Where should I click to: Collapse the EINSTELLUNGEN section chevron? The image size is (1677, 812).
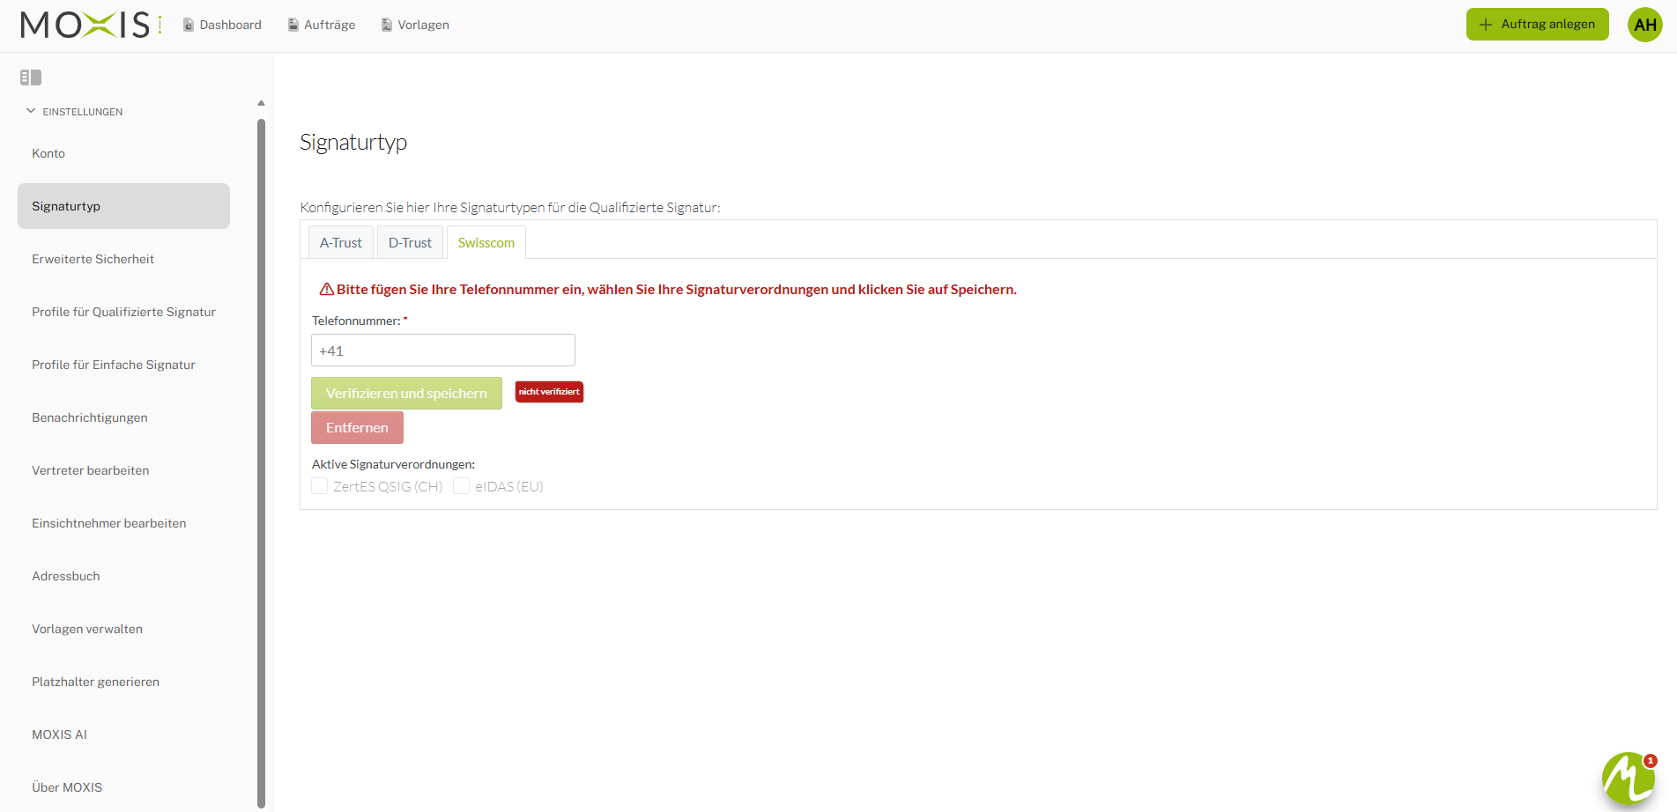pyautogui.click(x=31, y=111)
